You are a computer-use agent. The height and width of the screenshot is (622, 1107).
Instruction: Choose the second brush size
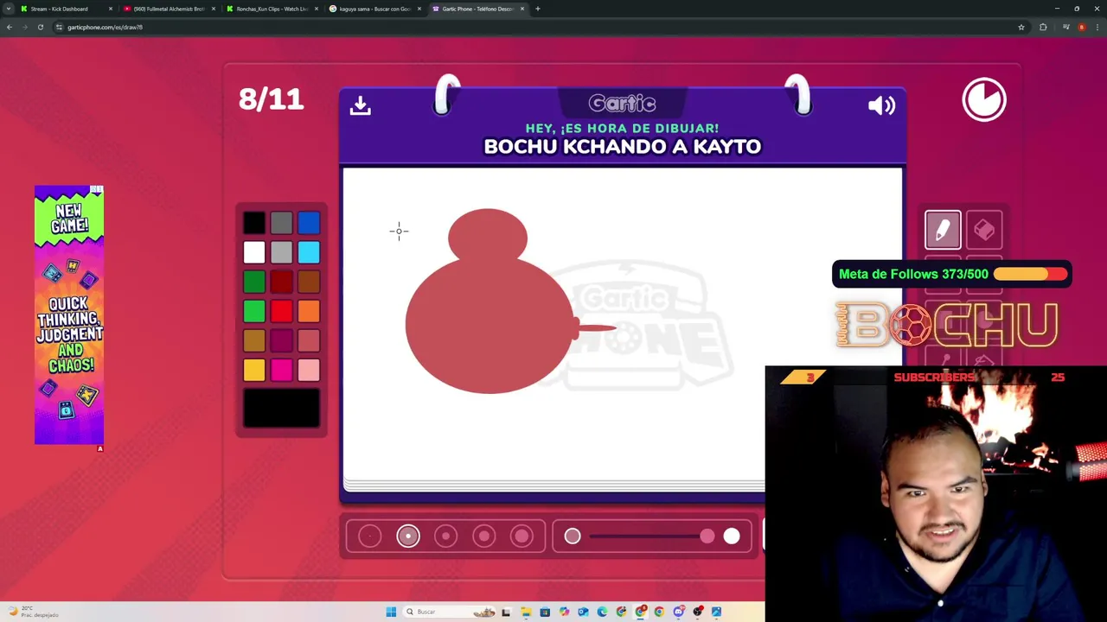(x=408, y=536)
